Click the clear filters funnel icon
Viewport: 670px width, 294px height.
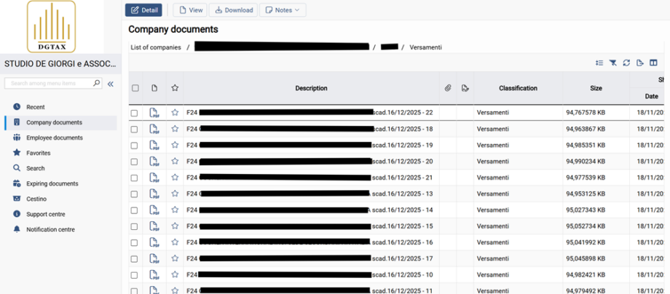click(613, 63)
